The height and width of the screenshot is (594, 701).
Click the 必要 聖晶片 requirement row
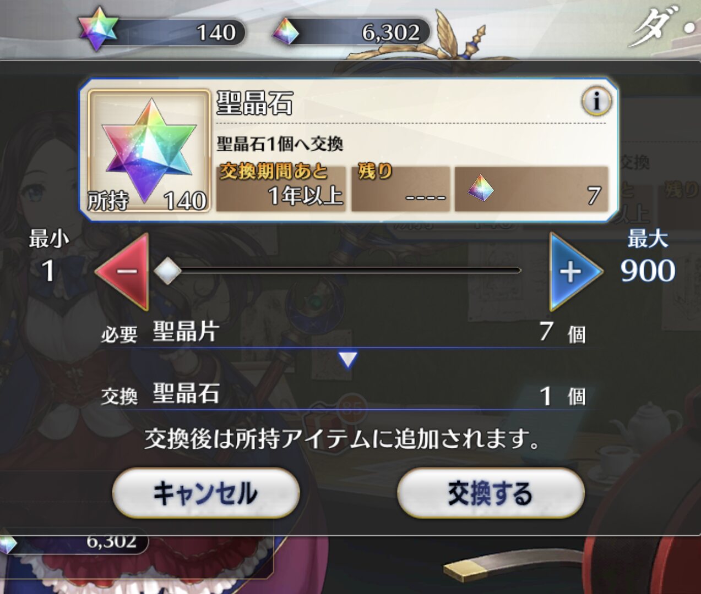[344, 333]
